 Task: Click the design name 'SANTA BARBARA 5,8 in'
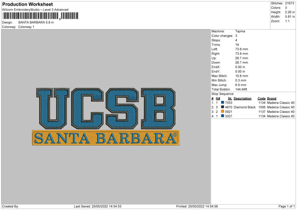point(36,22)
